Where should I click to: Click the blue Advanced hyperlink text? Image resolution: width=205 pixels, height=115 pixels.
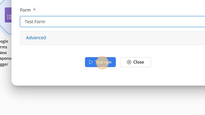click(36, 38)
